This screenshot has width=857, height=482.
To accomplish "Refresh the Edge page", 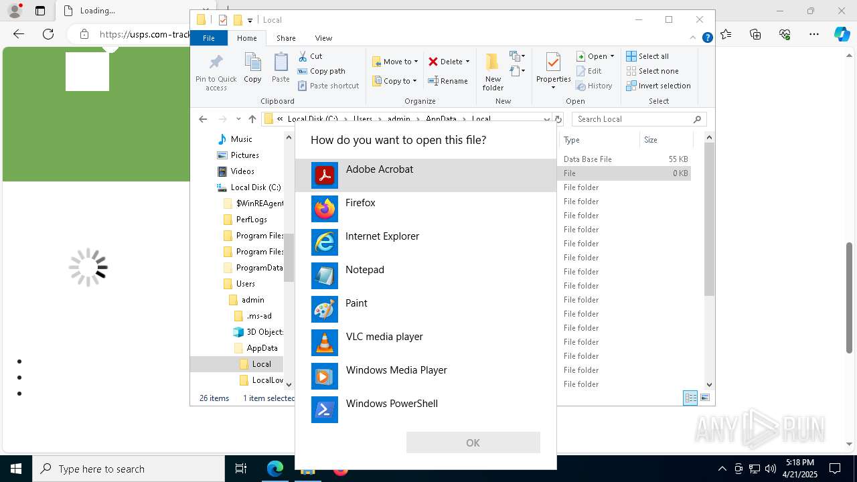I will (x=48, y=34).
